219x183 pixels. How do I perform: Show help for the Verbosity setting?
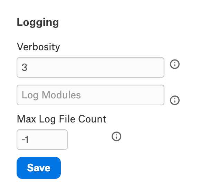coord(174,64)
